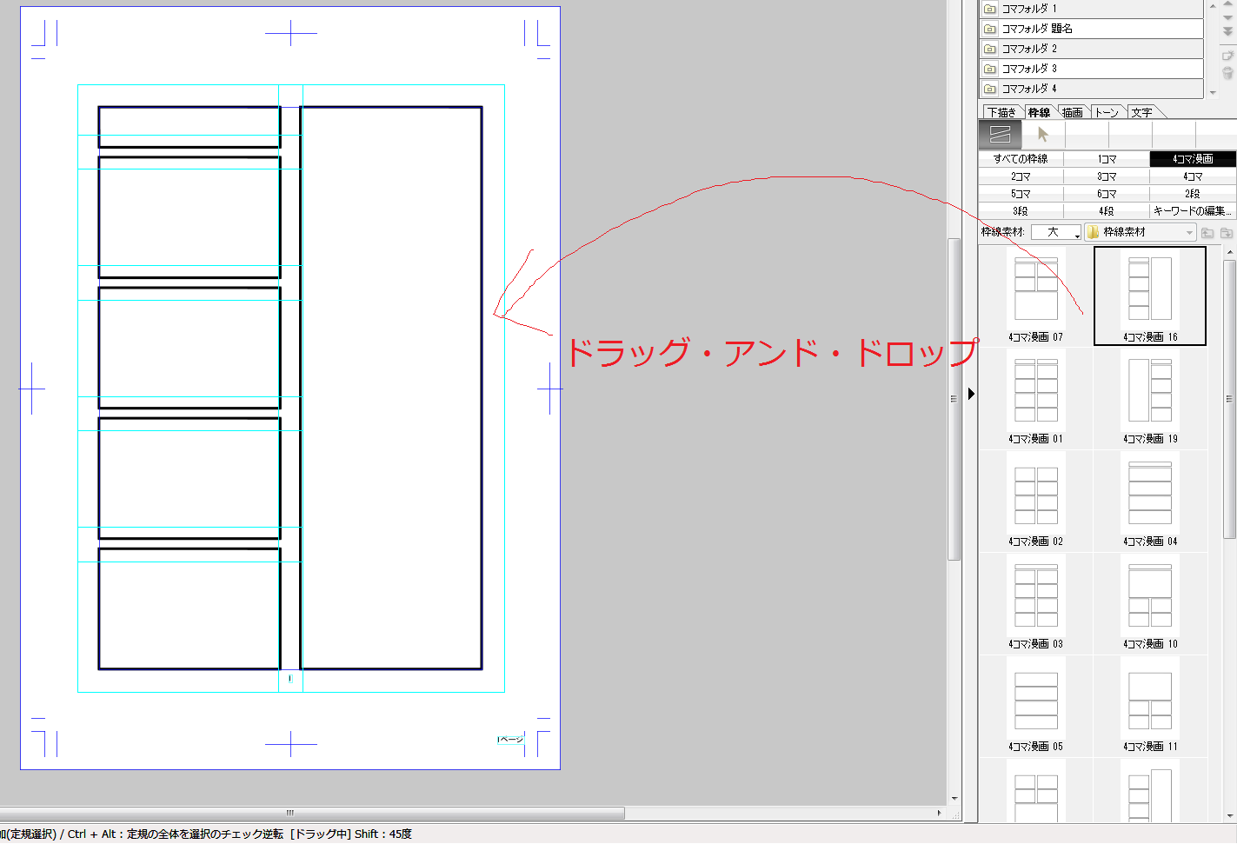Move layer down with single down arrow

[1227, 17]
